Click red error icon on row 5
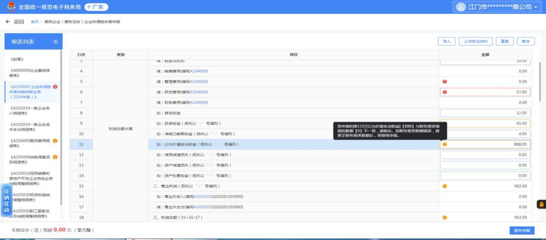The height and width of the screenshot is (240, 546). point(445,81)
